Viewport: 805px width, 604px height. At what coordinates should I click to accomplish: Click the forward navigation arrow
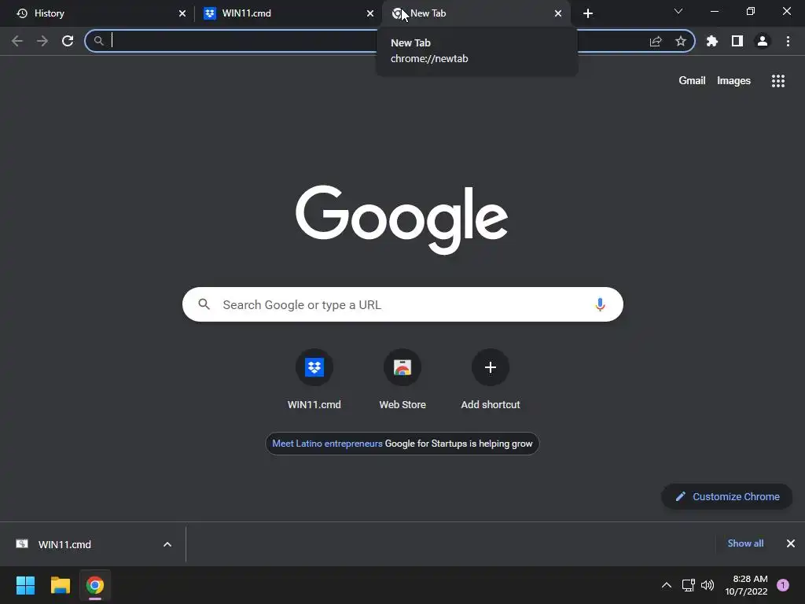pos(42,41)
